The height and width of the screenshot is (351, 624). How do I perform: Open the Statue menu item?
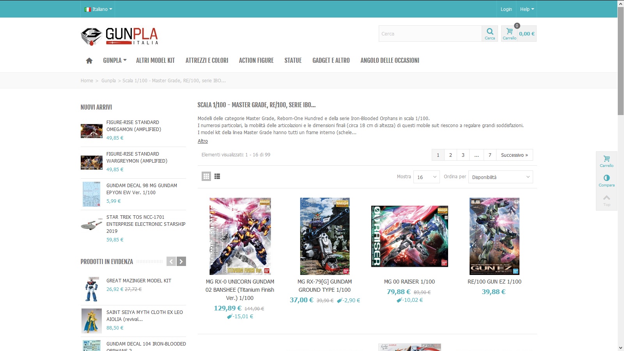[293, 60]
